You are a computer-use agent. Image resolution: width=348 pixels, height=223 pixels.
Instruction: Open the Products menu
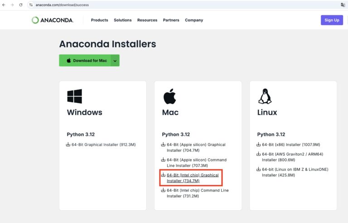click(x=99, y=20)
